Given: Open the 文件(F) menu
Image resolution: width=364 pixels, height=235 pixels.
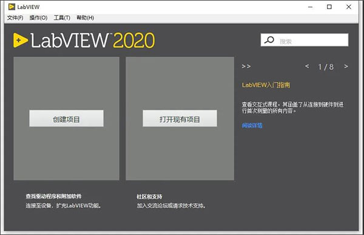Looking at the screenshot, I should (x=15, y=18).
